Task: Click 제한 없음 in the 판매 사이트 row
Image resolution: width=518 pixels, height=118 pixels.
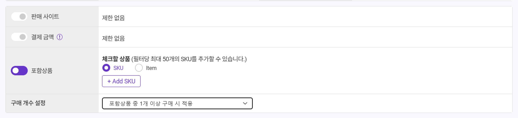Action: point(114,18)
